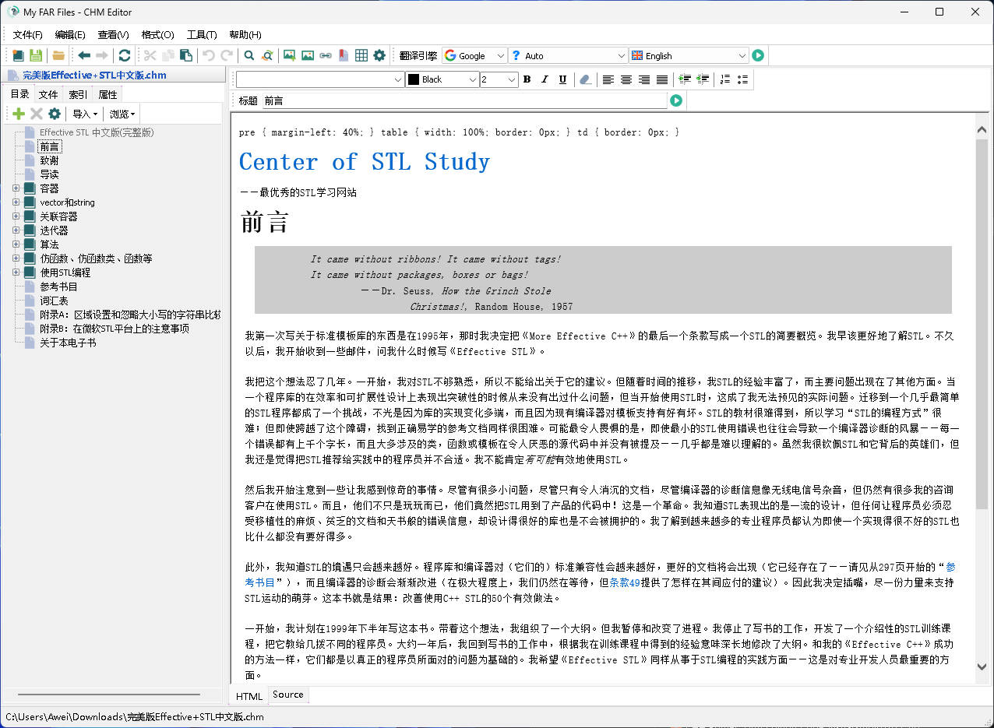Click the eraser clear formatting icon
The height and width of the screenshot is (728, 994).
click(x=586, y=79)
